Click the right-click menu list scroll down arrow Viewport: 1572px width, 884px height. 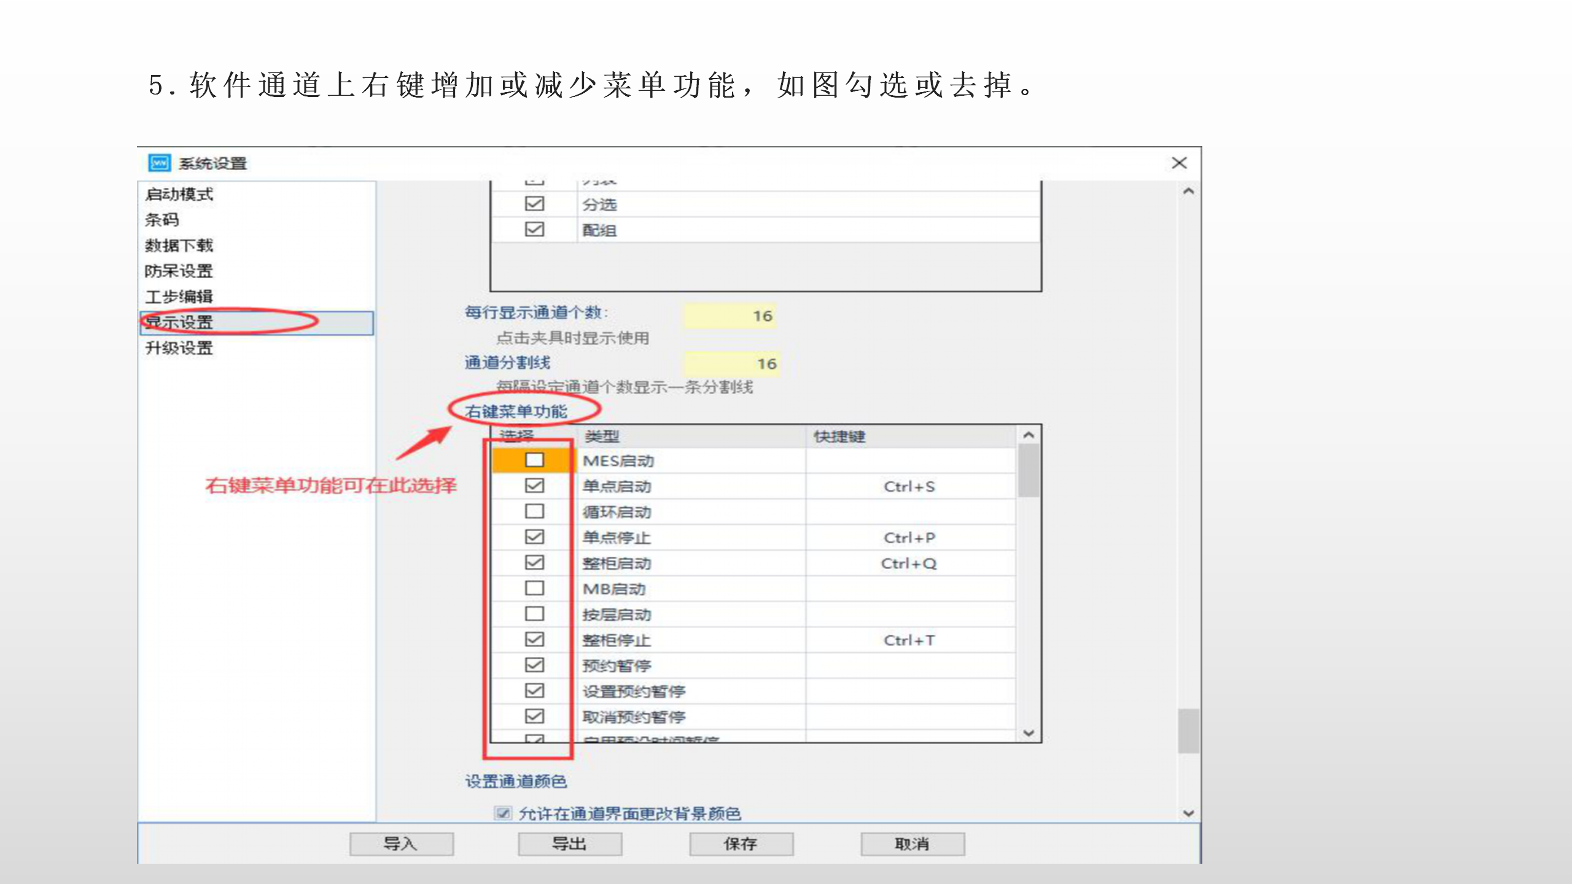click(1029, 733)
